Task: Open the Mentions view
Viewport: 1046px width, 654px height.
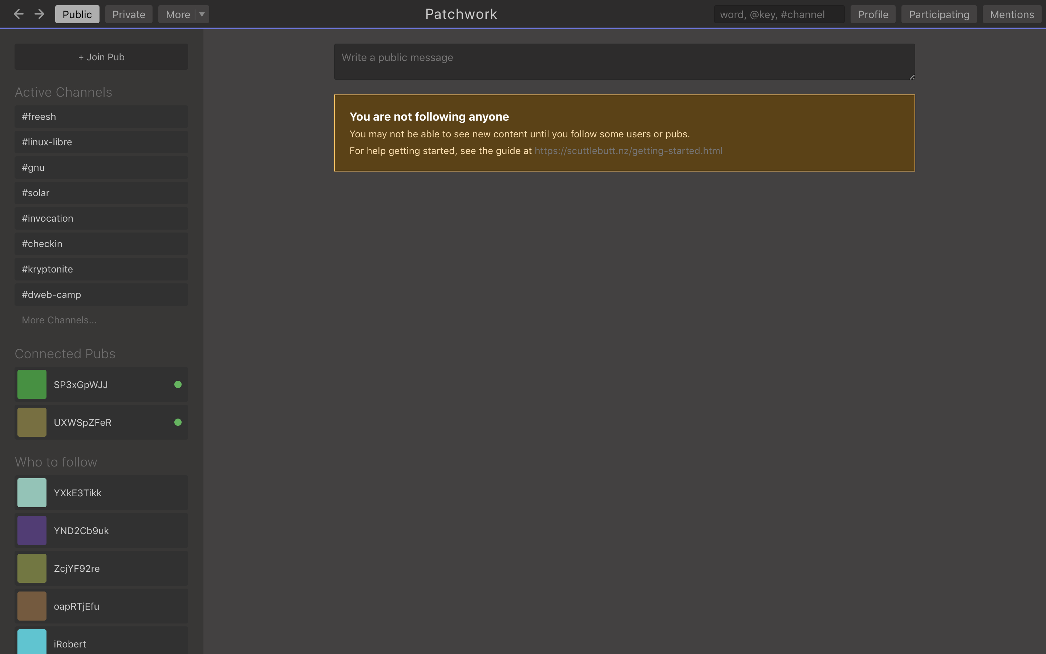Action: point(1012,14)
